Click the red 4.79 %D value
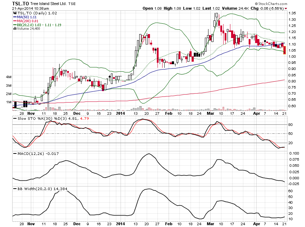Viewport: 305px width, 227px height. point(84,119)
